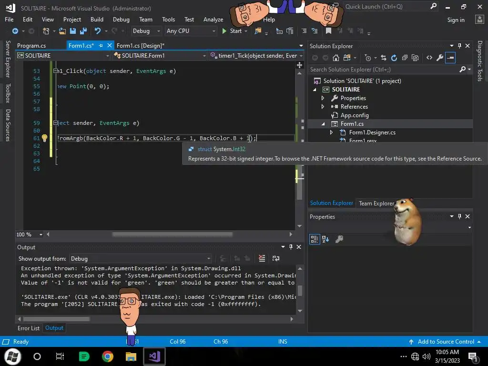
Task: Click the Open File folder icon
Action: click(x=62, y=31)
